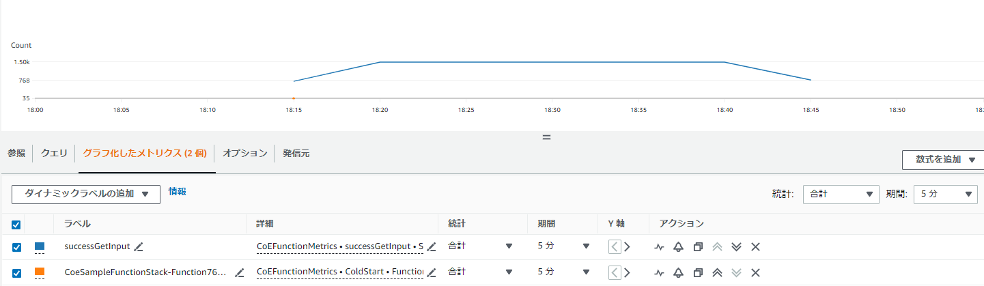
Task: Open the 情報 link
Action: (178, 192)
